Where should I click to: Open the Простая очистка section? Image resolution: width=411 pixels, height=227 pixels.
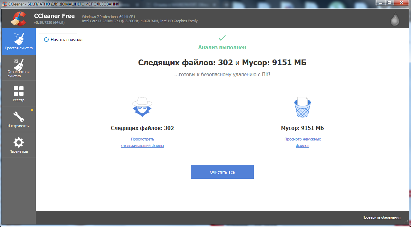coord(19,41)
